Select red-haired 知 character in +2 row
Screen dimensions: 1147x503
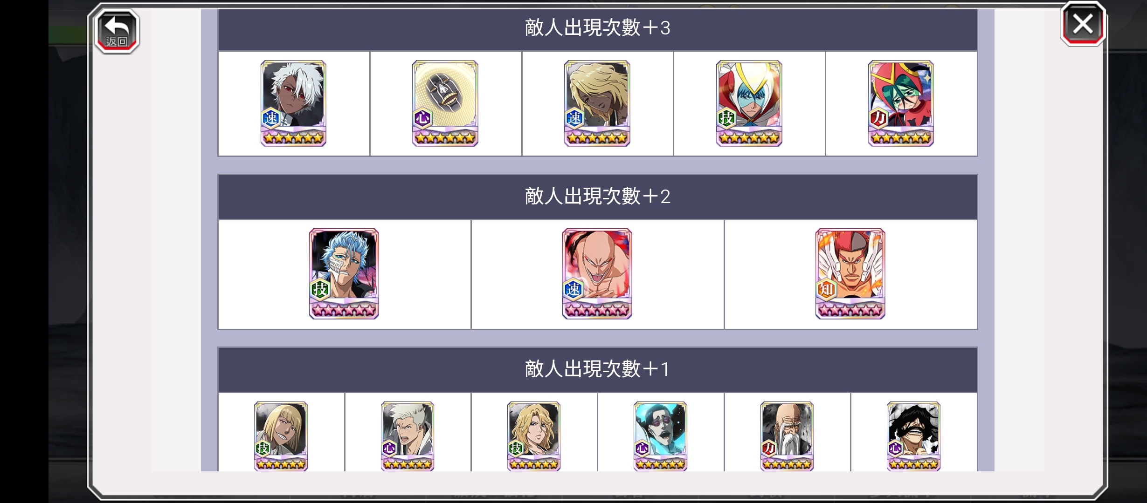click(850, 274)
